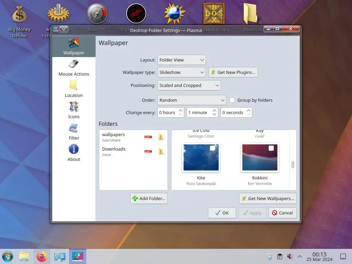Image resolution: width=352 pixels, height=264 pixels.
Task: Show the About page
Action: pyautogui.click(x=74, y=153)
